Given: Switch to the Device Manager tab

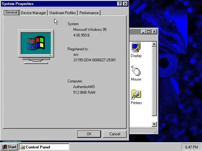Looking at the screenshot, I should pyautogui.click(x=33, y=13).
